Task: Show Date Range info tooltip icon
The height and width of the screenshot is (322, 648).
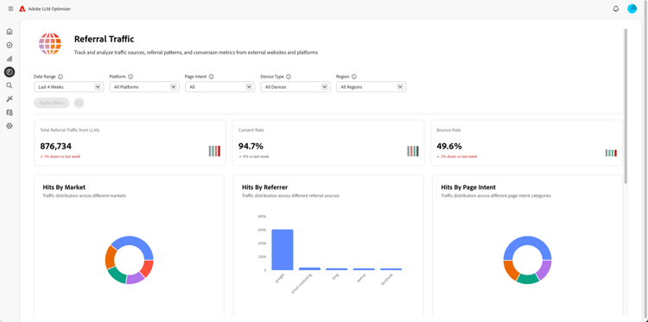Action: (x=60, y=77)
